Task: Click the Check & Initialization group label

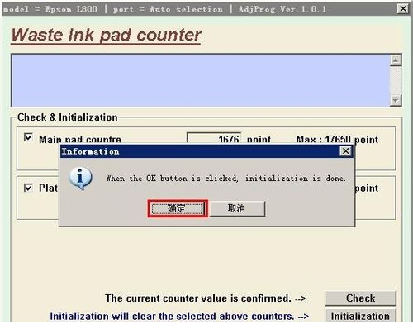Action: click(68, 117)
